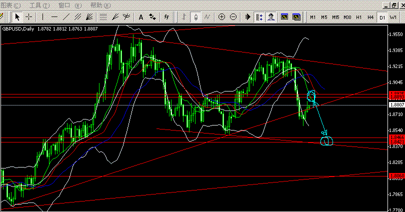The height and width of the screenshot is (212, 405).
Task: Switch to bar chart display mode
Action: (183, 17)
